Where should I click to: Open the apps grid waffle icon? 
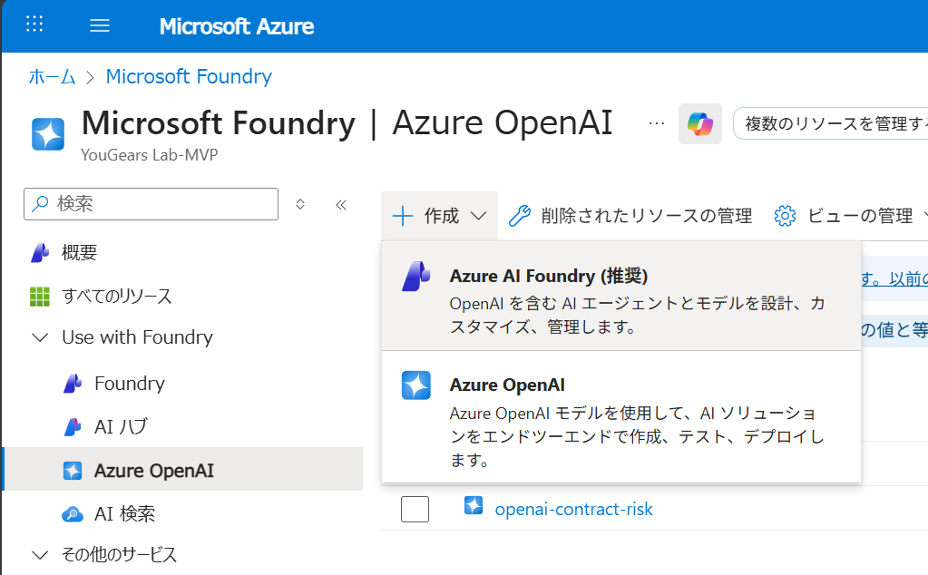pyautogui.click(x=35, y=24)
